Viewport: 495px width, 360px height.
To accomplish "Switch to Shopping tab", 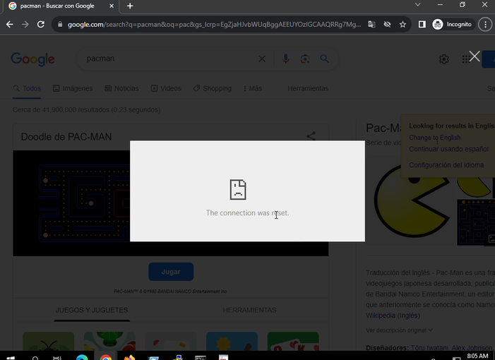I will (x=213, y=88).
